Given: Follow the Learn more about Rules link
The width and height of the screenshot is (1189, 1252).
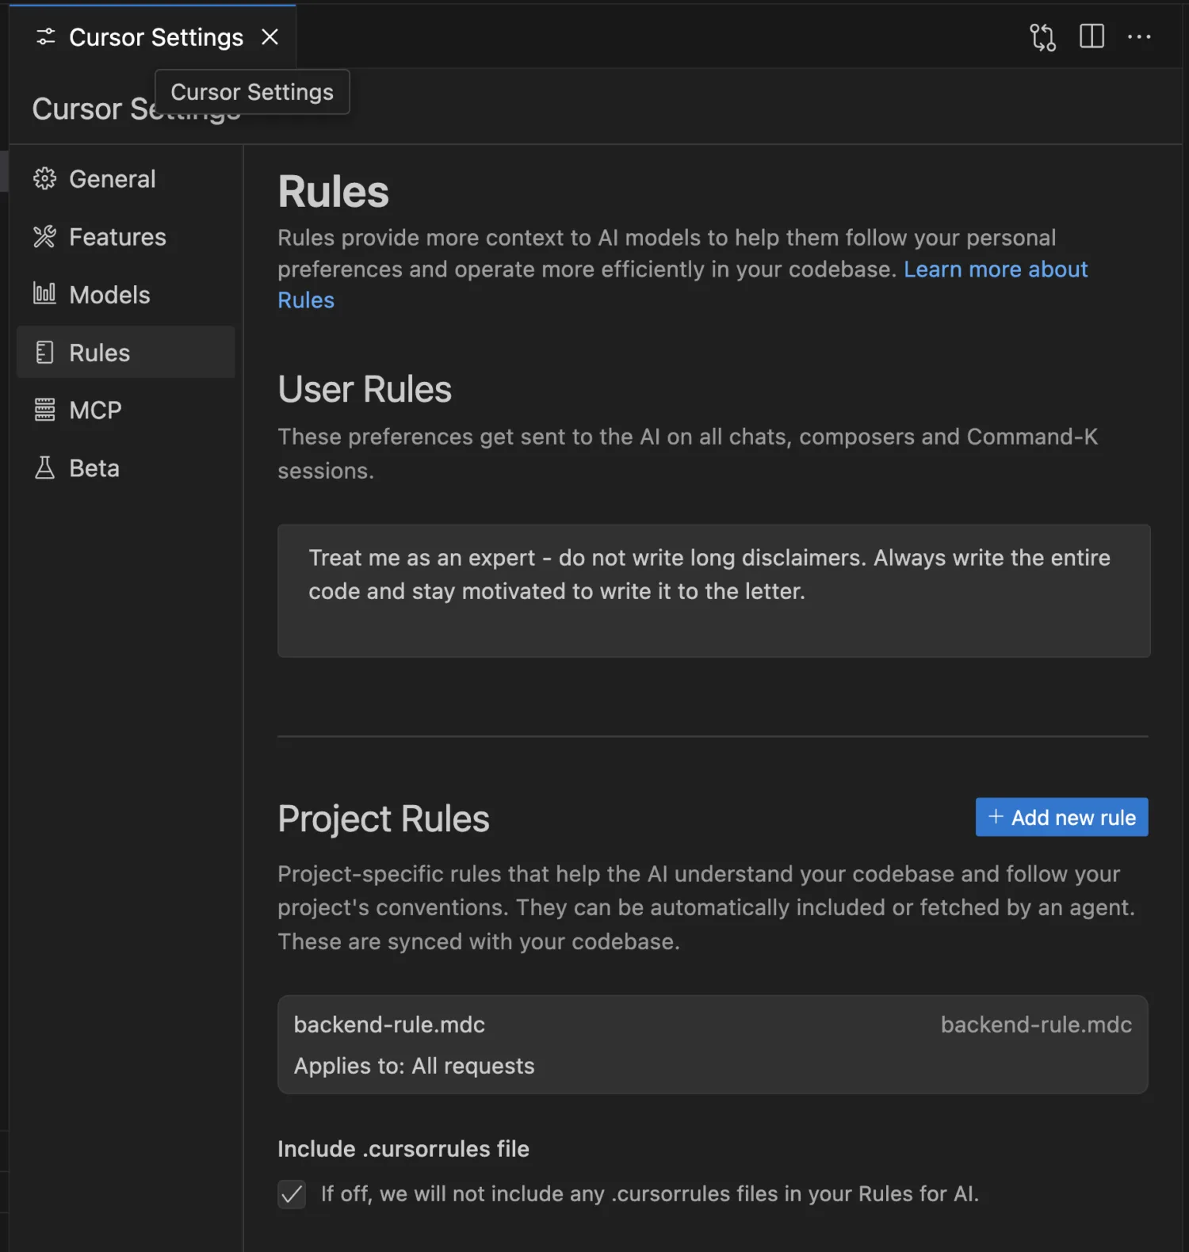Looking at the screenshot, I should (x=996, y=269).
